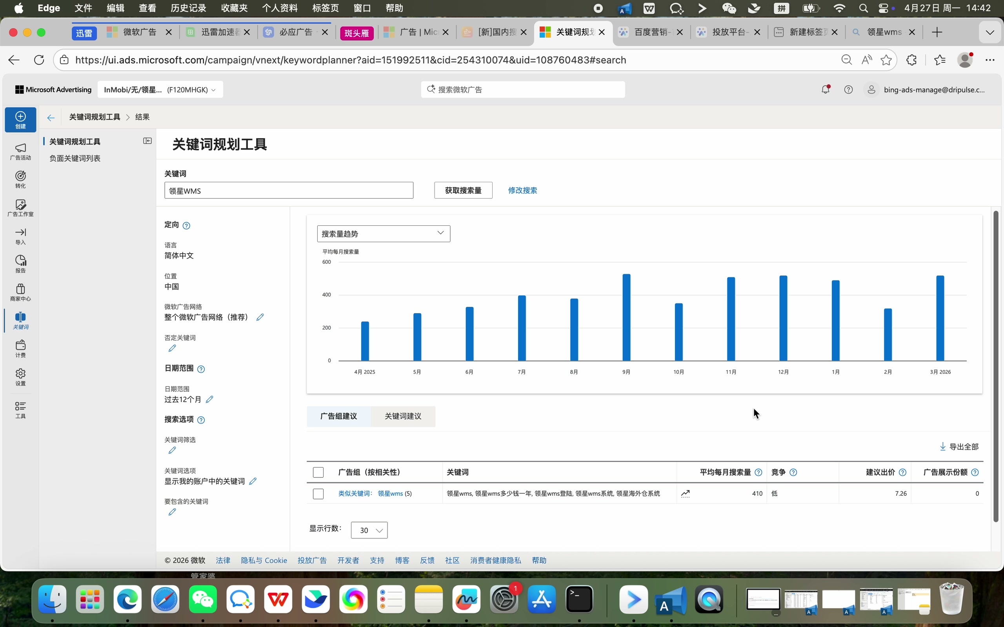Click help icon next to 搜索选项

pyautogui.click(x=201, y=420)
